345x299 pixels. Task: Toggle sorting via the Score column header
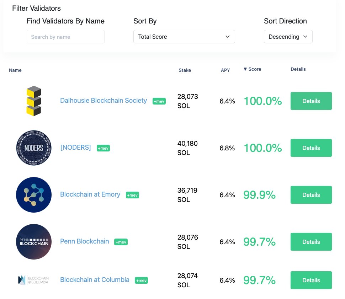coord(253,69)
